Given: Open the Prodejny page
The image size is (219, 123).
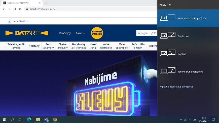Looking at the screenshot, I should point(65,33).
